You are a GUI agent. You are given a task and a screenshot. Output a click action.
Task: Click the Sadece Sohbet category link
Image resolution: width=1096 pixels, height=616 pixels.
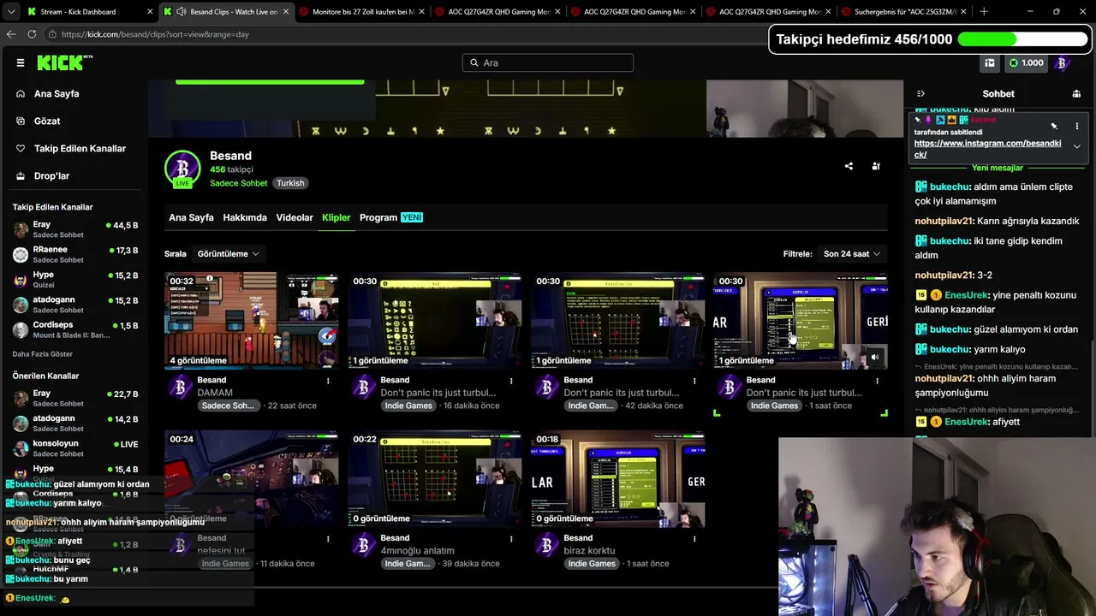coord(239,183)
